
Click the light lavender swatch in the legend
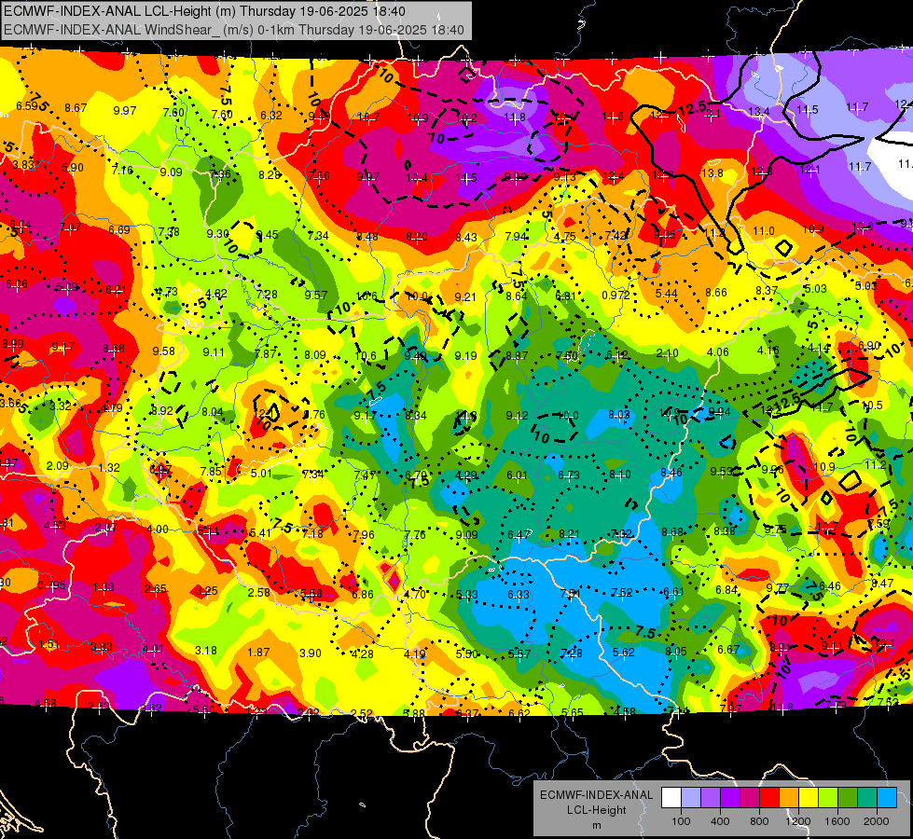(690, 798)
